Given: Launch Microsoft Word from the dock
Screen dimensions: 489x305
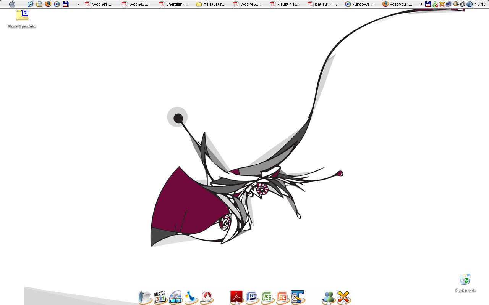Looking at the screenshot, I should pyautogui.click(x=253, y=297).
